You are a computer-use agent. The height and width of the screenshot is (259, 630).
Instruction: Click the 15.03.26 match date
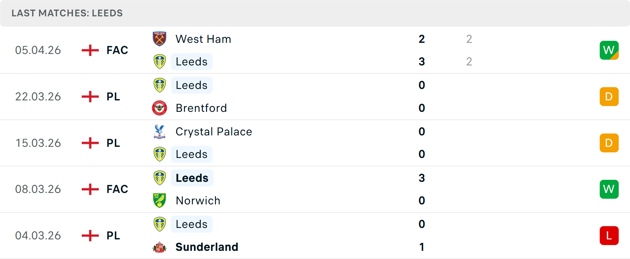point(38,143)
